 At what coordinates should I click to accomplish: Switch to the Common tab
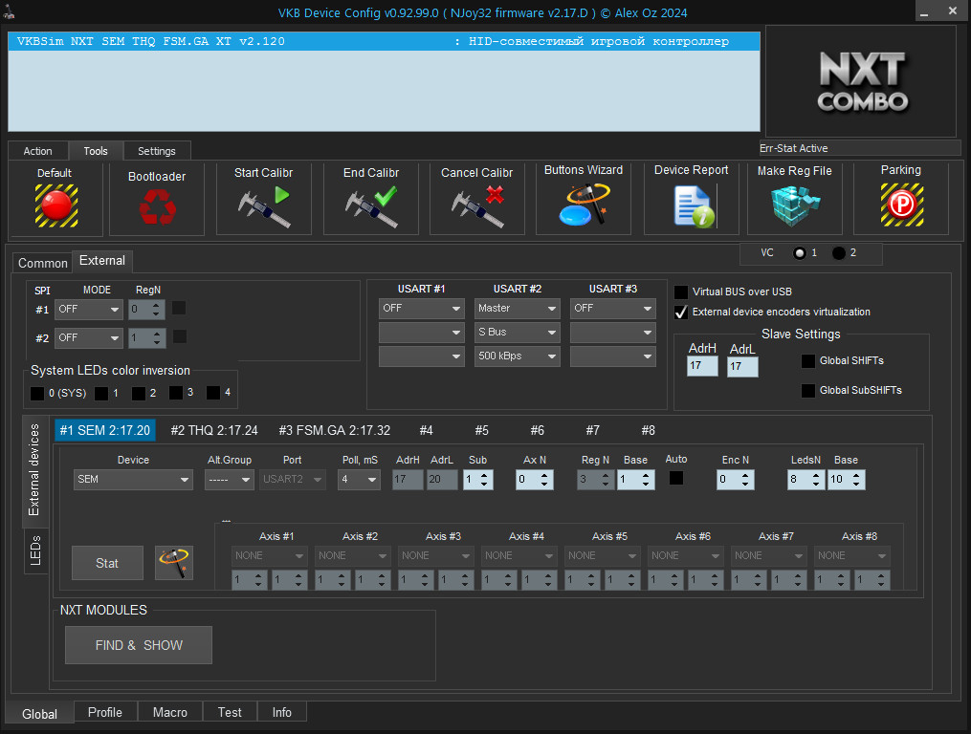(x=43, y=263)
